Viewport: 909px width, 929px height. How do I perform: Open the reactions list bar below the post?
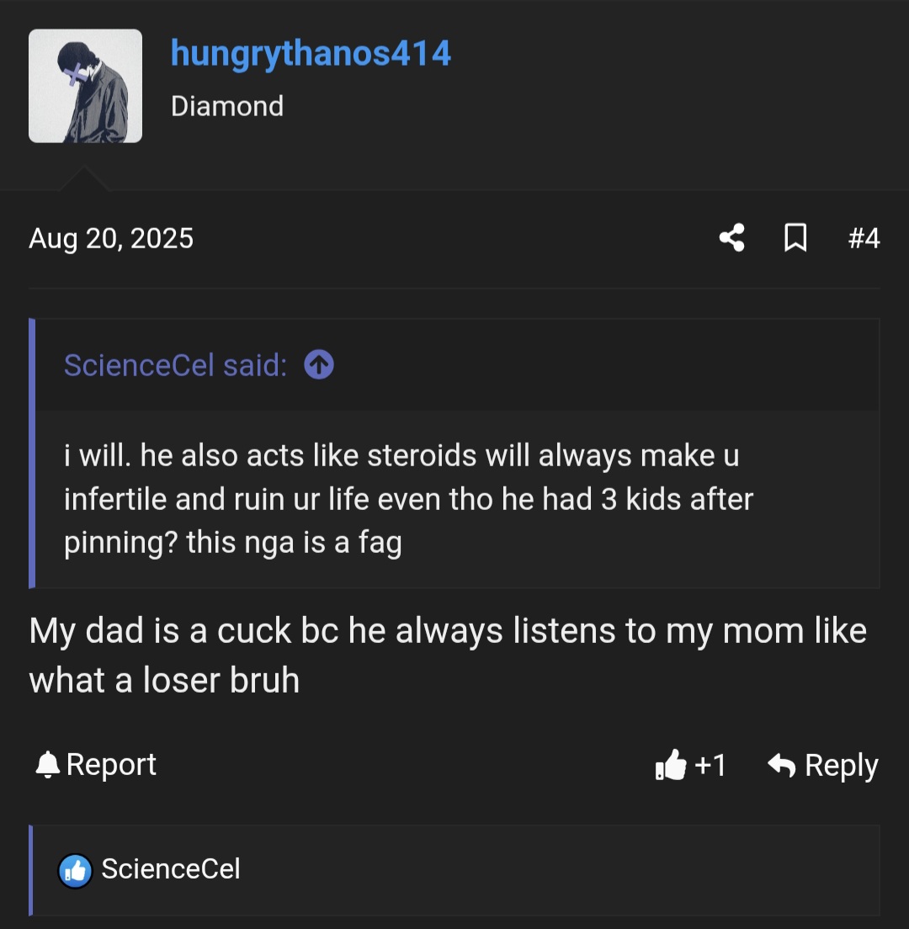pos(555,870)
